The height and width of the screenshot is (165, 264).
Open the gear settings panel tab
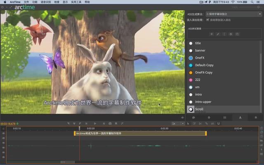pyautogui.click(x=209, y=118)
